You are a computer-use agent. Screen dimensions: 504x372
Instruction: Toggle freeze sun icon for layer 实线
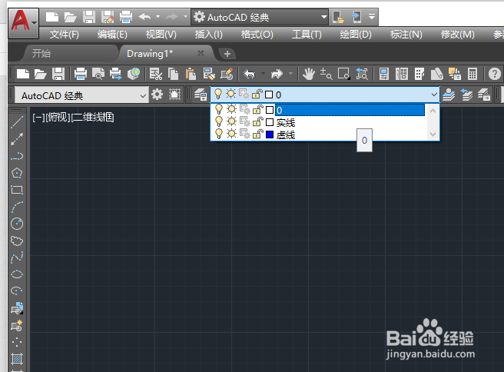[231, 122]
